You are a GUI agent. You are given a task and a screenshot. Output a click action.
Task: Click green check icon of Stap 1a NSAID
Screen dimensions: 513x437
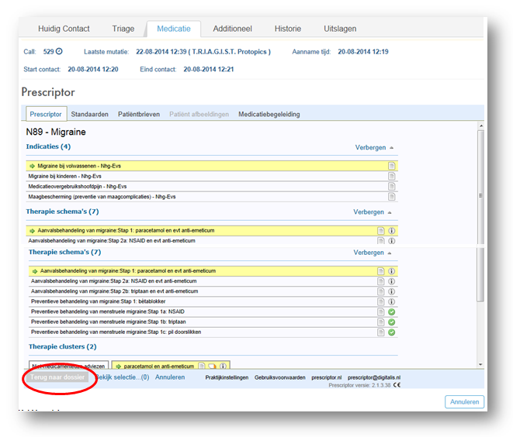pyautogui.click(x=391, y=312)
